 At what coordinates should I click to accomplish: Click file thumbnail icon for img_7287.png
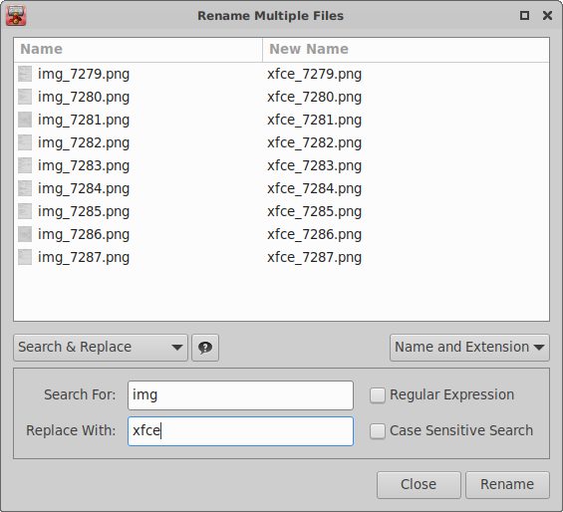click(x=25, y=257)
